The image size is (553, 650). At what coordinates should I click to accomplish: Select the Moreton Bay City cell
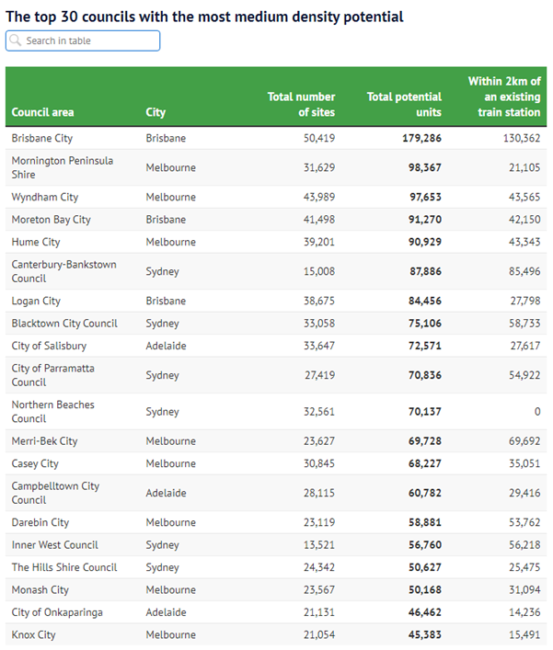pyautogui.click(x=51, y=220)
